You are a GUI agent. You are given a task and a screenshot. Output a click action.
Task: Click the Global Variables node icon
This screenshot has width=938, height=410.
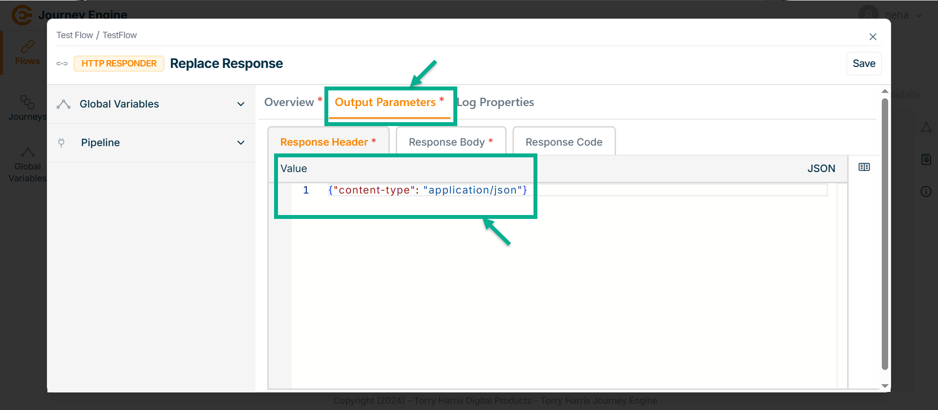point(64,104)
